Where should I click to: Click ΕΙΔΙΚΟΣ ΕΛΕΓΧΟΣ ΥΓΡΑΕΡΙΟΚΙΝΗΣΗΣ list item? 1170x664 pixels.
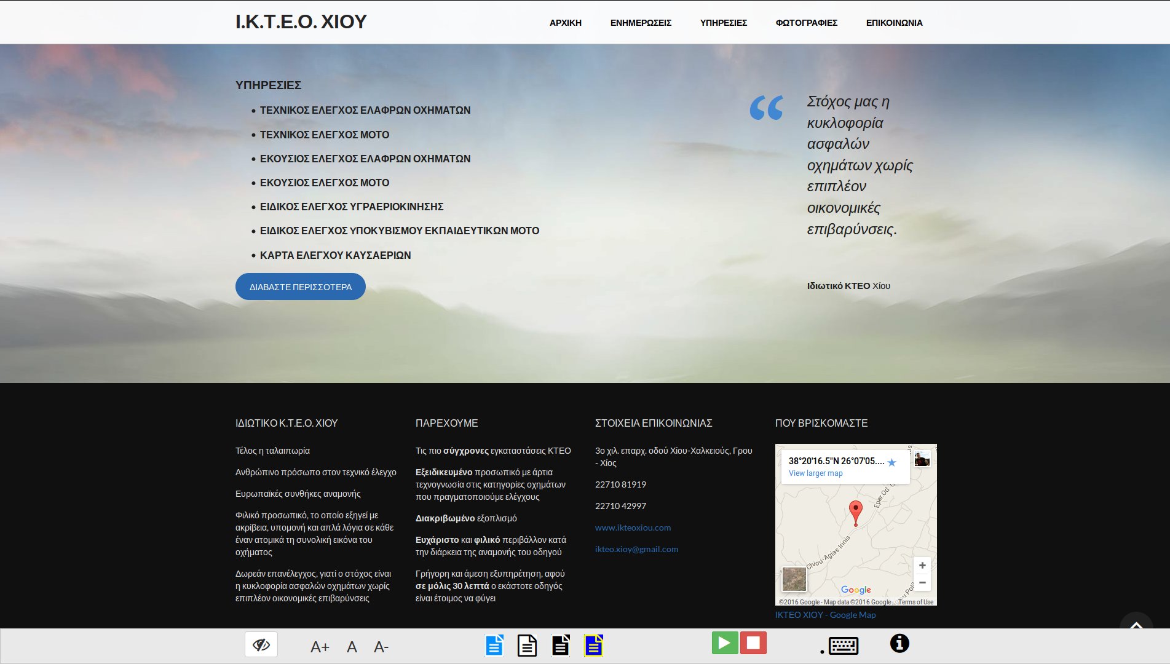tap(352, 207)
